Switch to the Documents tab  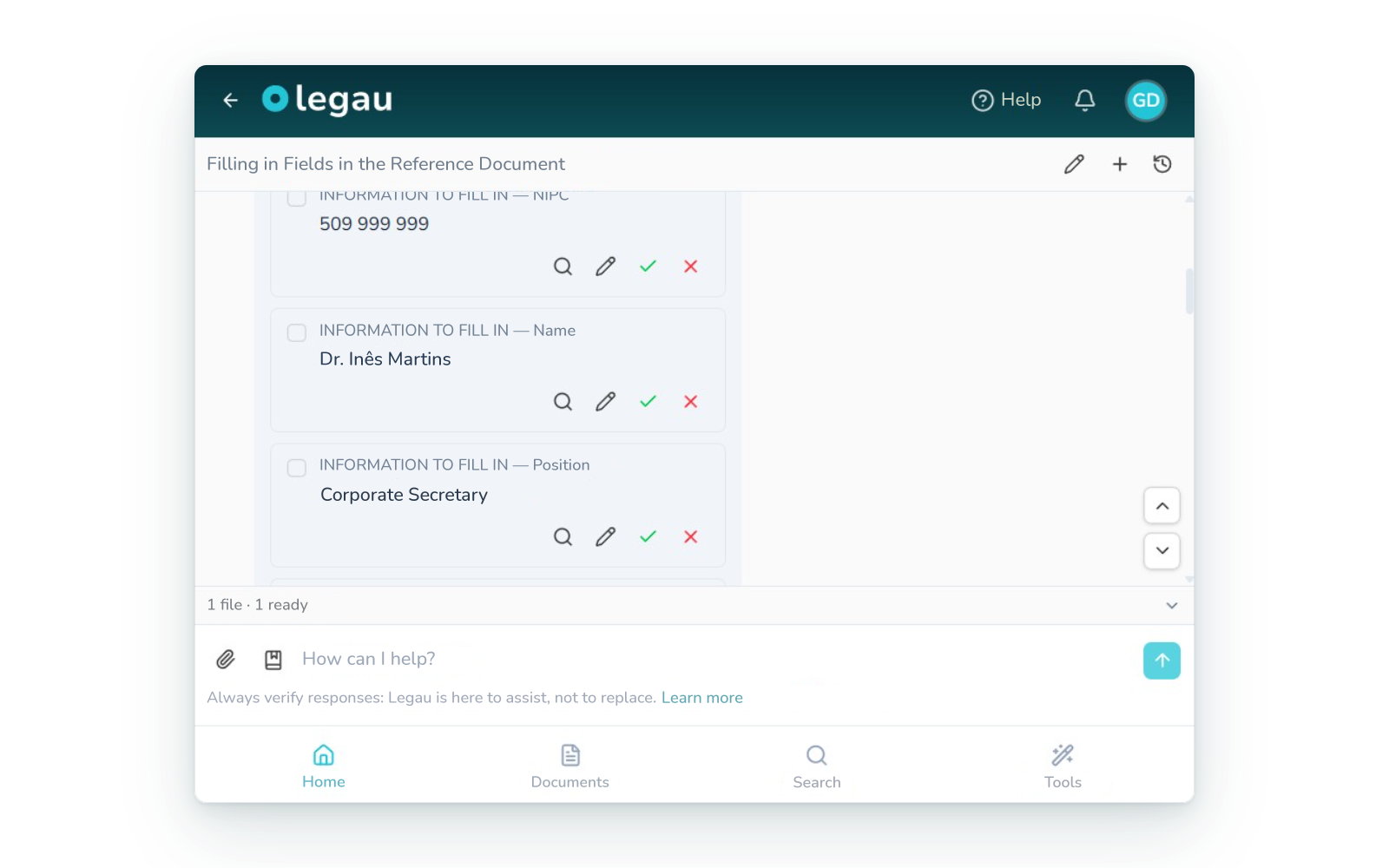point(570,767)
